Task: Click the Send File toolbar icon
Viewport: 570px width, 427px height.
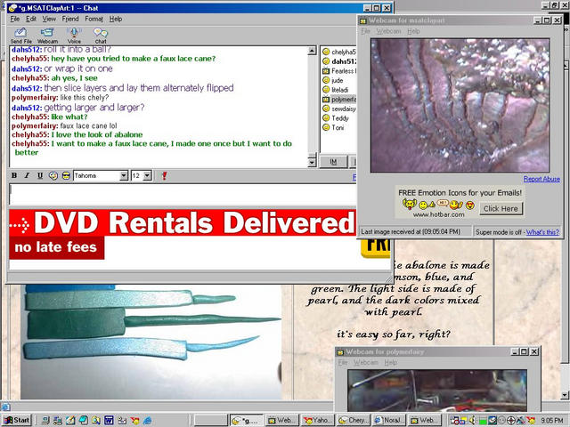Action: (20, 36)
